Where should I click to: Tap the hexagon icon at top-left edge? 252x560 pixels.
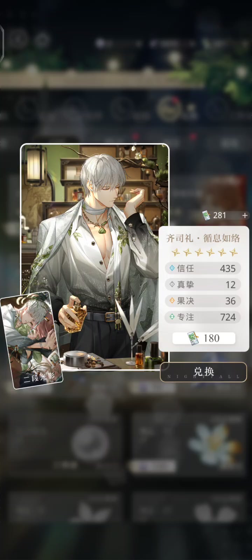[2, 42]
